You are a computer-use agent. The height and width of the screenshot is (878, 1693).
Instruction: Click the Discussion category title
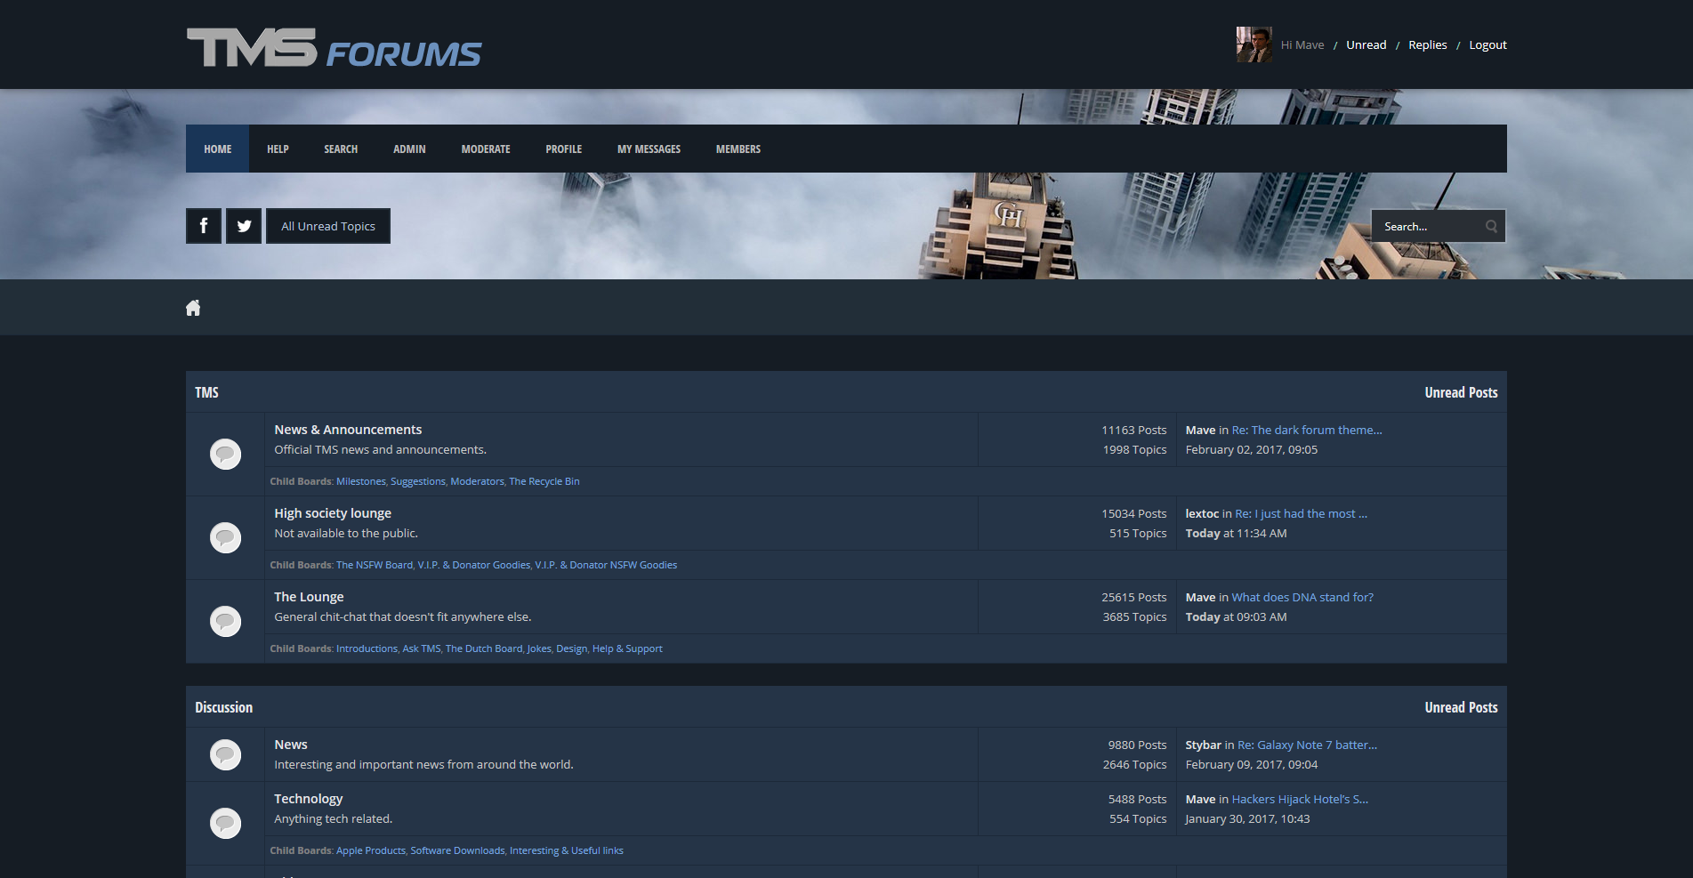click(x=223, y=707)
